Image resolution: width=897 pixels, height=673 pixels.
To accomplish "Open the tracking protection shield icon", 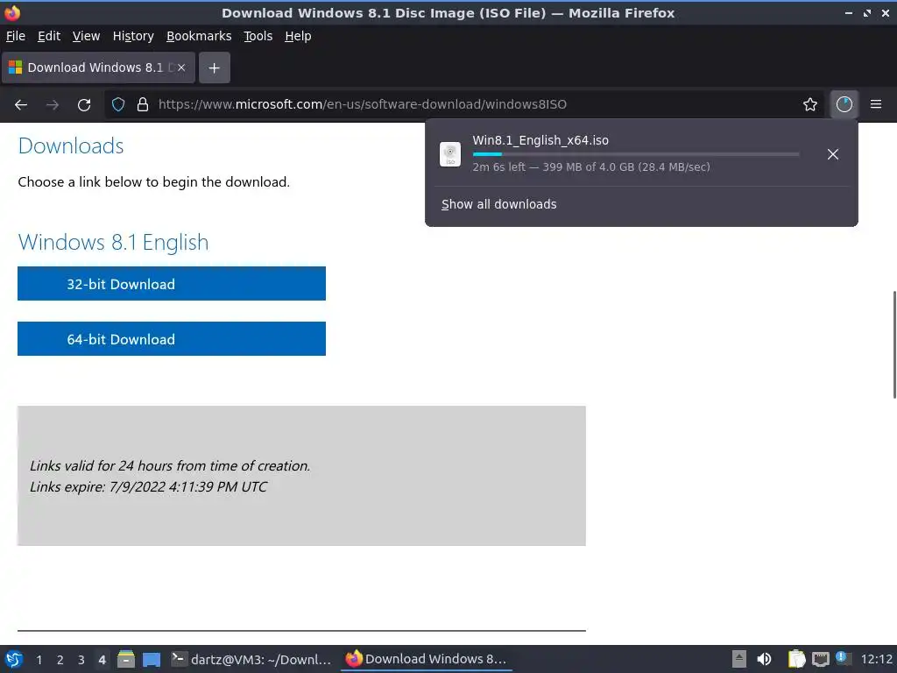I will pos(118,104).
